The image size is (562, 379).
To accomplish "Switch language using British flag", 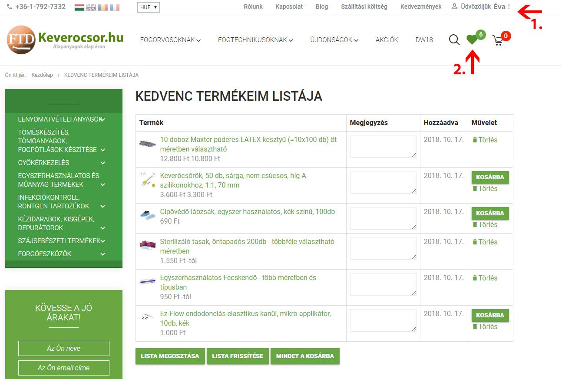I will [x=91, y=7].
